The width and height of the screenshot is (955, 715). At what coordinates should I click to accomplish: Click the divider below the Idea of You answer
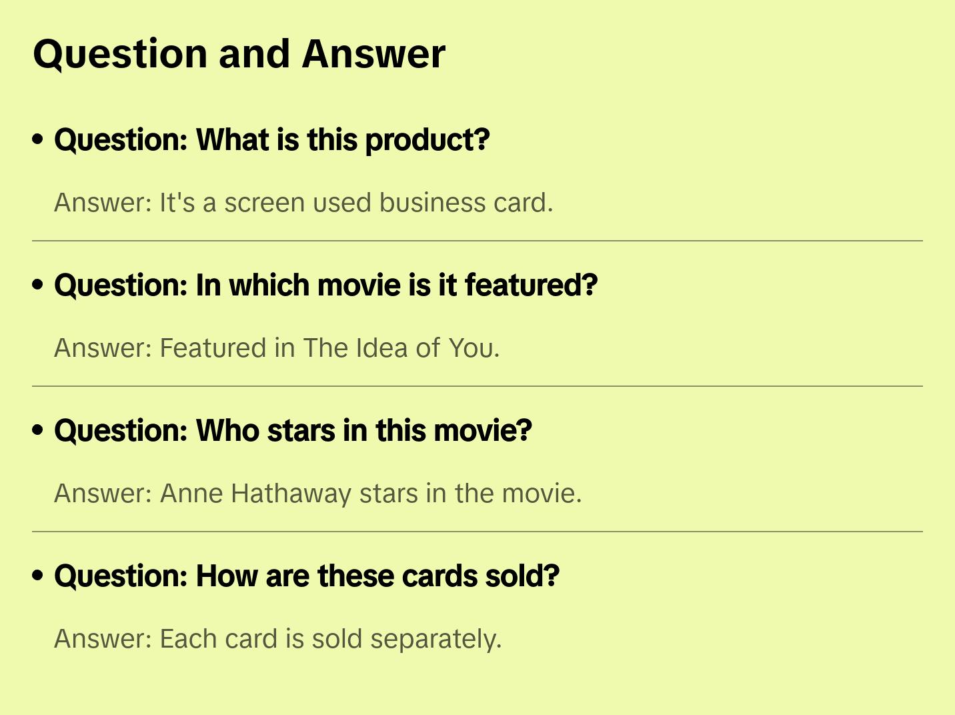pos(477,386)
